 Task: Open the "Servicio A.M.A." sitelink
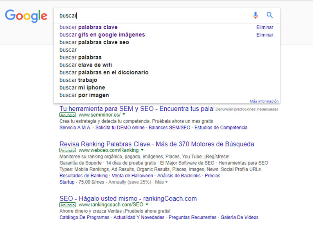point(75,128)
